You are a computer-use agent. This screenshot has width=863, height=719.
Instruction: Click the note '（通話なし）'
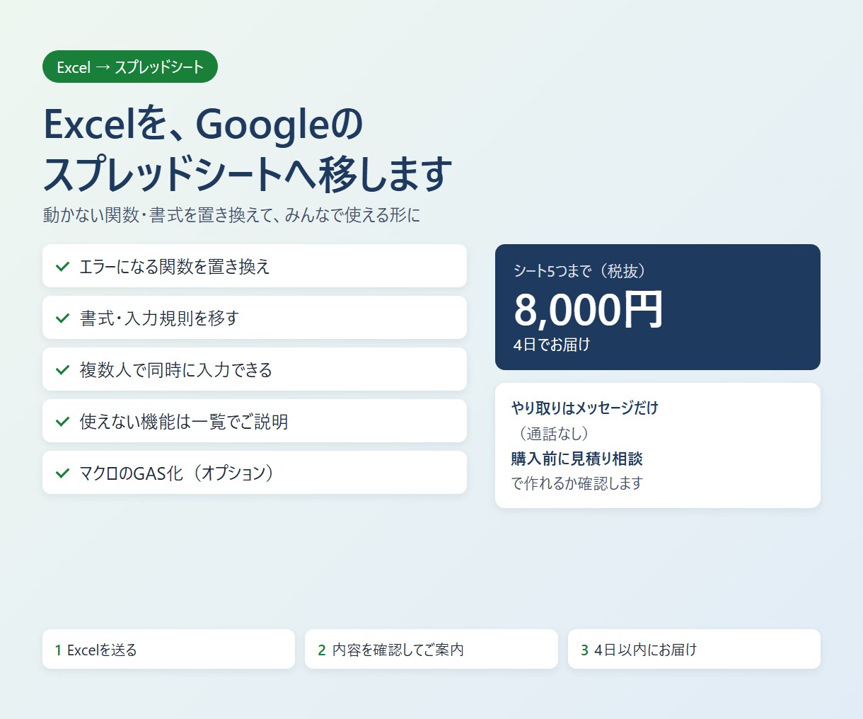pyautogui.click(x=553, y=433)
